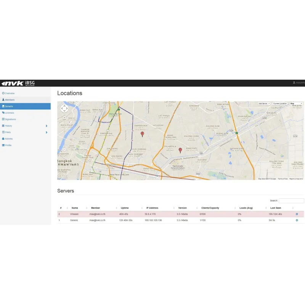Go to Members in the sidebar
The height and width of the screenshot is (305, 305).
tap(8, 100)
